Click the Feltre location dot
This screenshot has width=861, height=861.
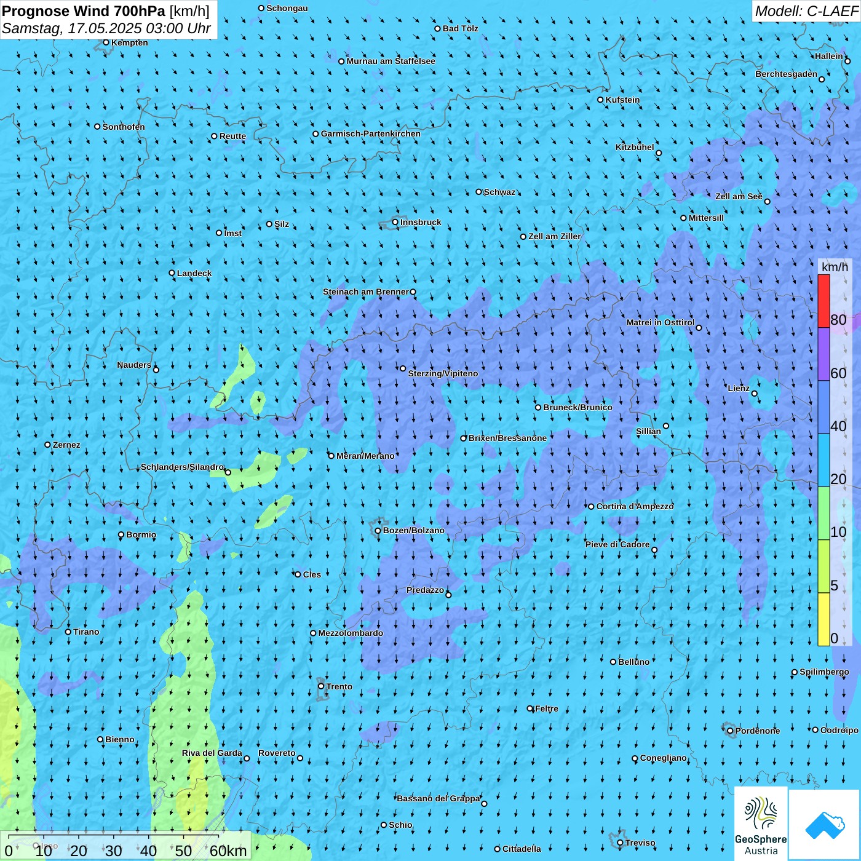pyautogui.click(x=530, y=708)
